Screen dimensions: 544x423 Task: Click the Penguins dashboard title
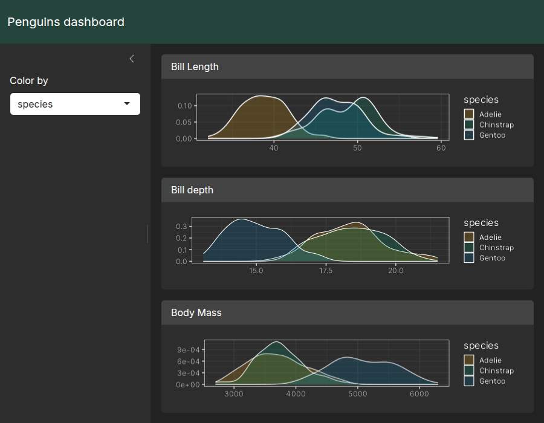pos(66,22)
